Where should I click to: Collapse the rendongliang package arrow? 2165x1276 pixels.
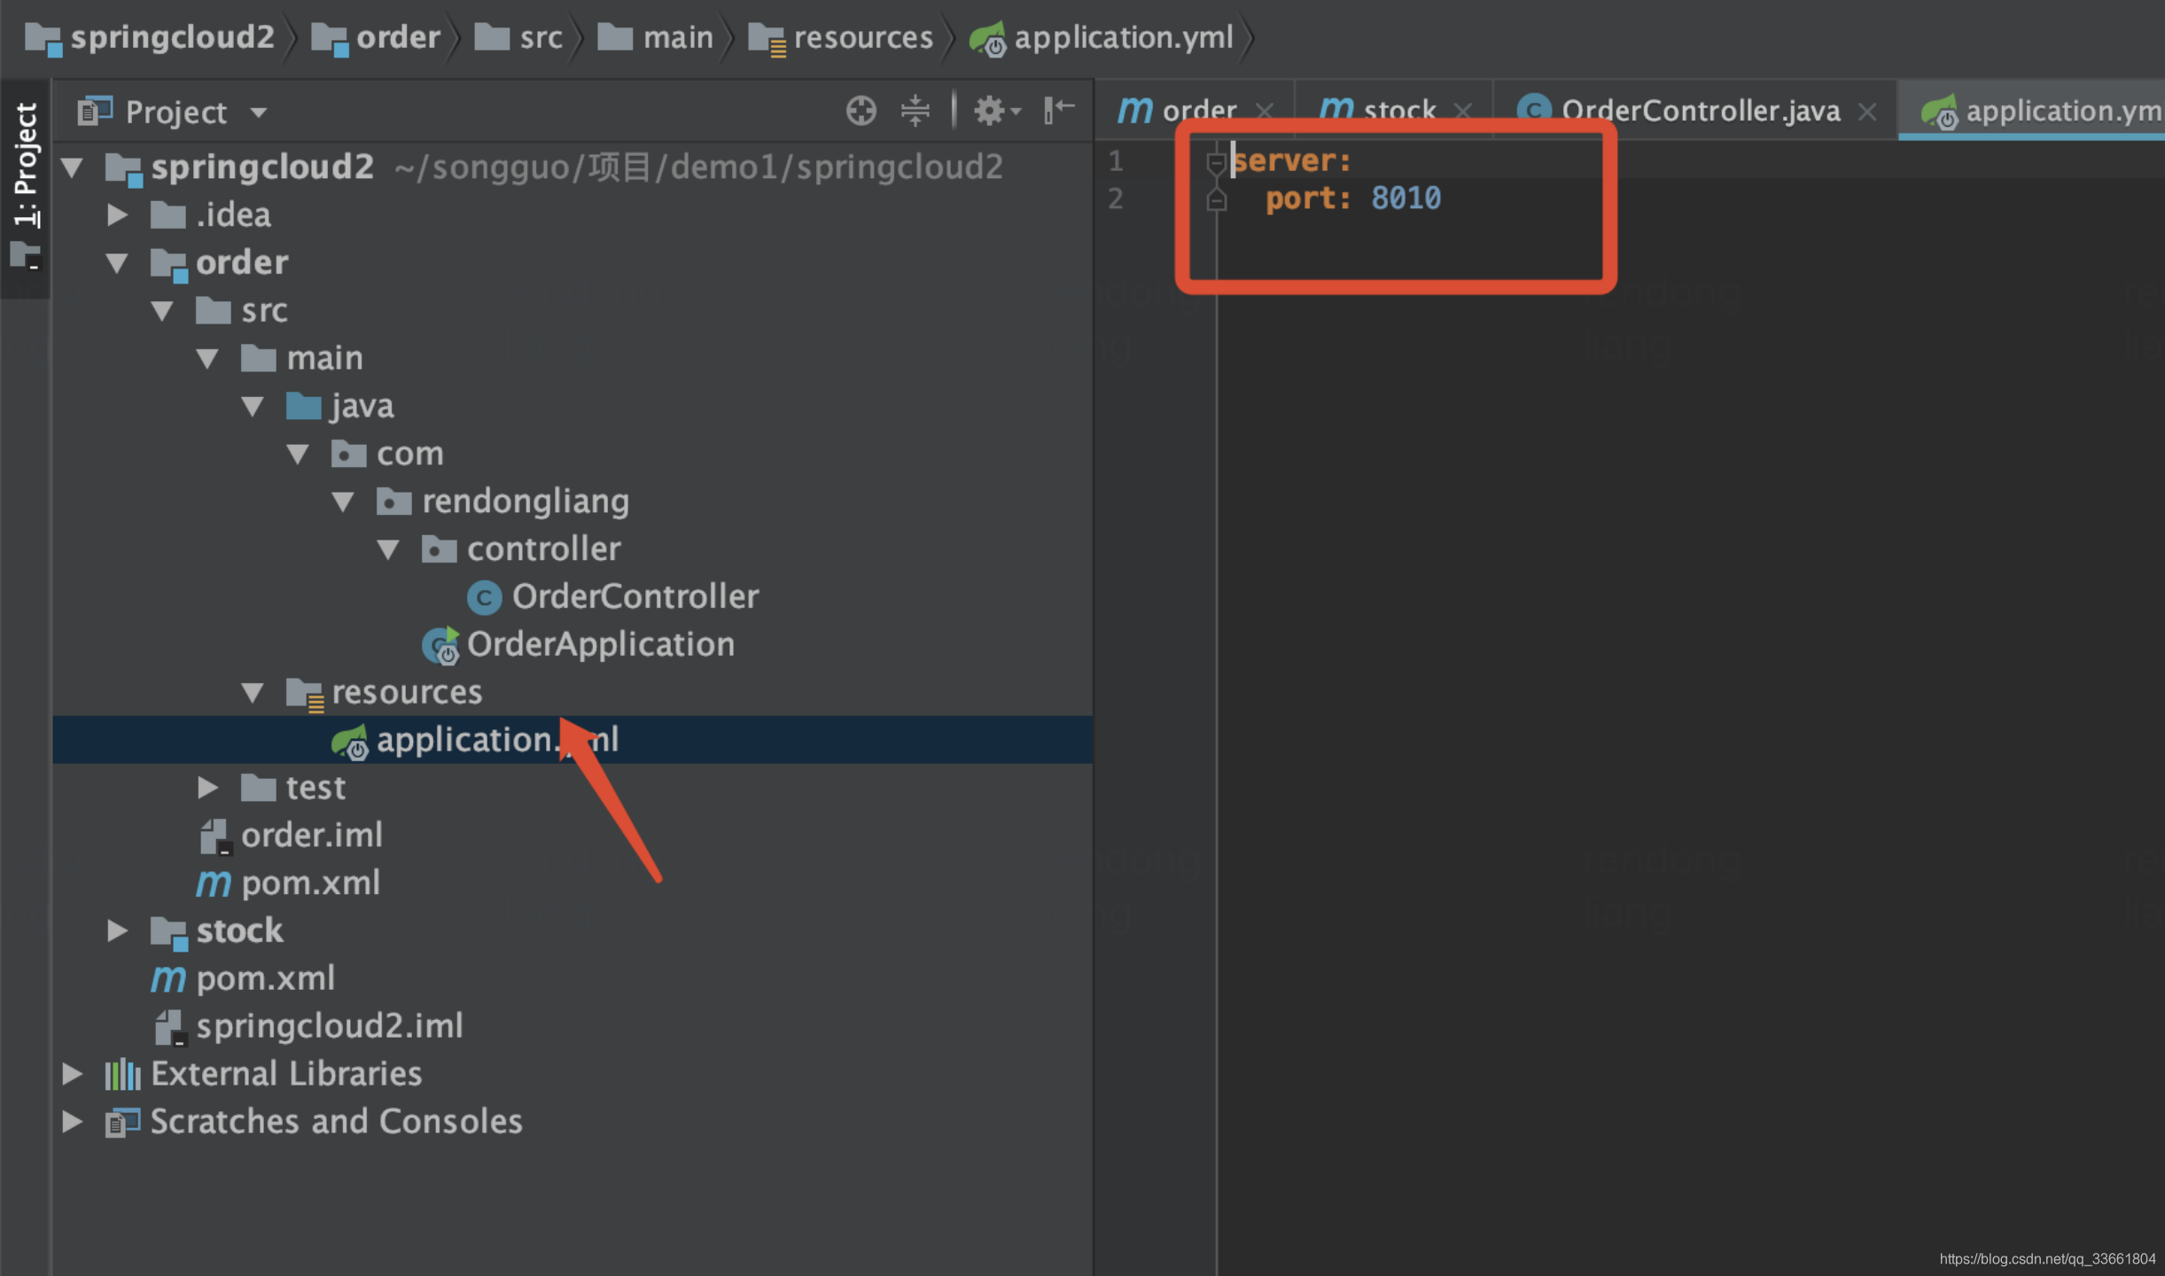click(x=344, y=502)
